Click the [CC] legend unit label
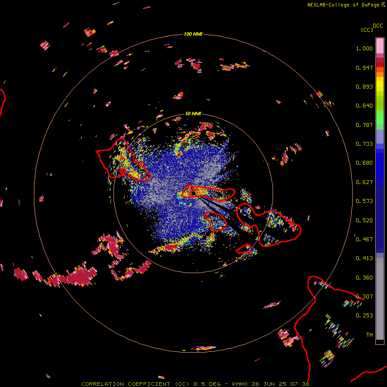This screenshot has height=387, width=387. tap(367, 30)
